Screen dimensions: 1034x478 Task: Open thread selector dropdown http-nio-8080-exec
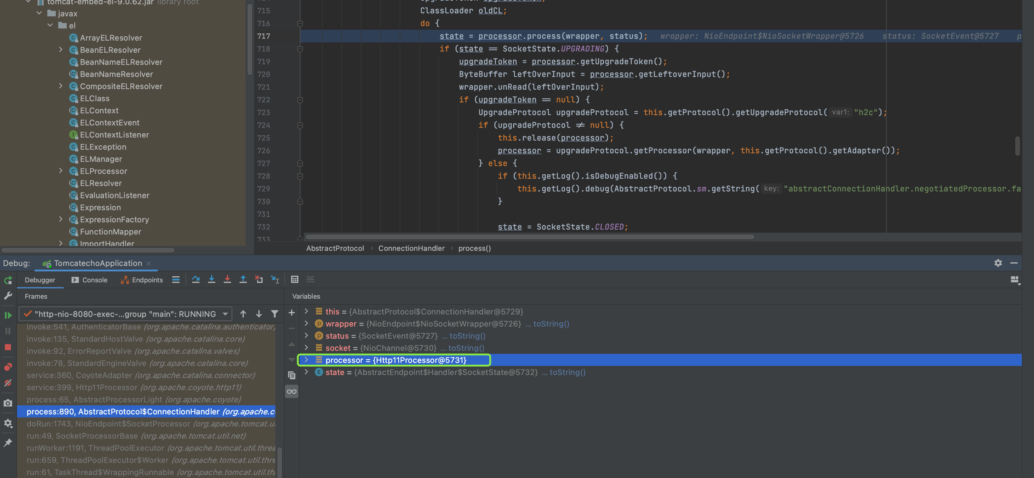click(x=126, y=314)
